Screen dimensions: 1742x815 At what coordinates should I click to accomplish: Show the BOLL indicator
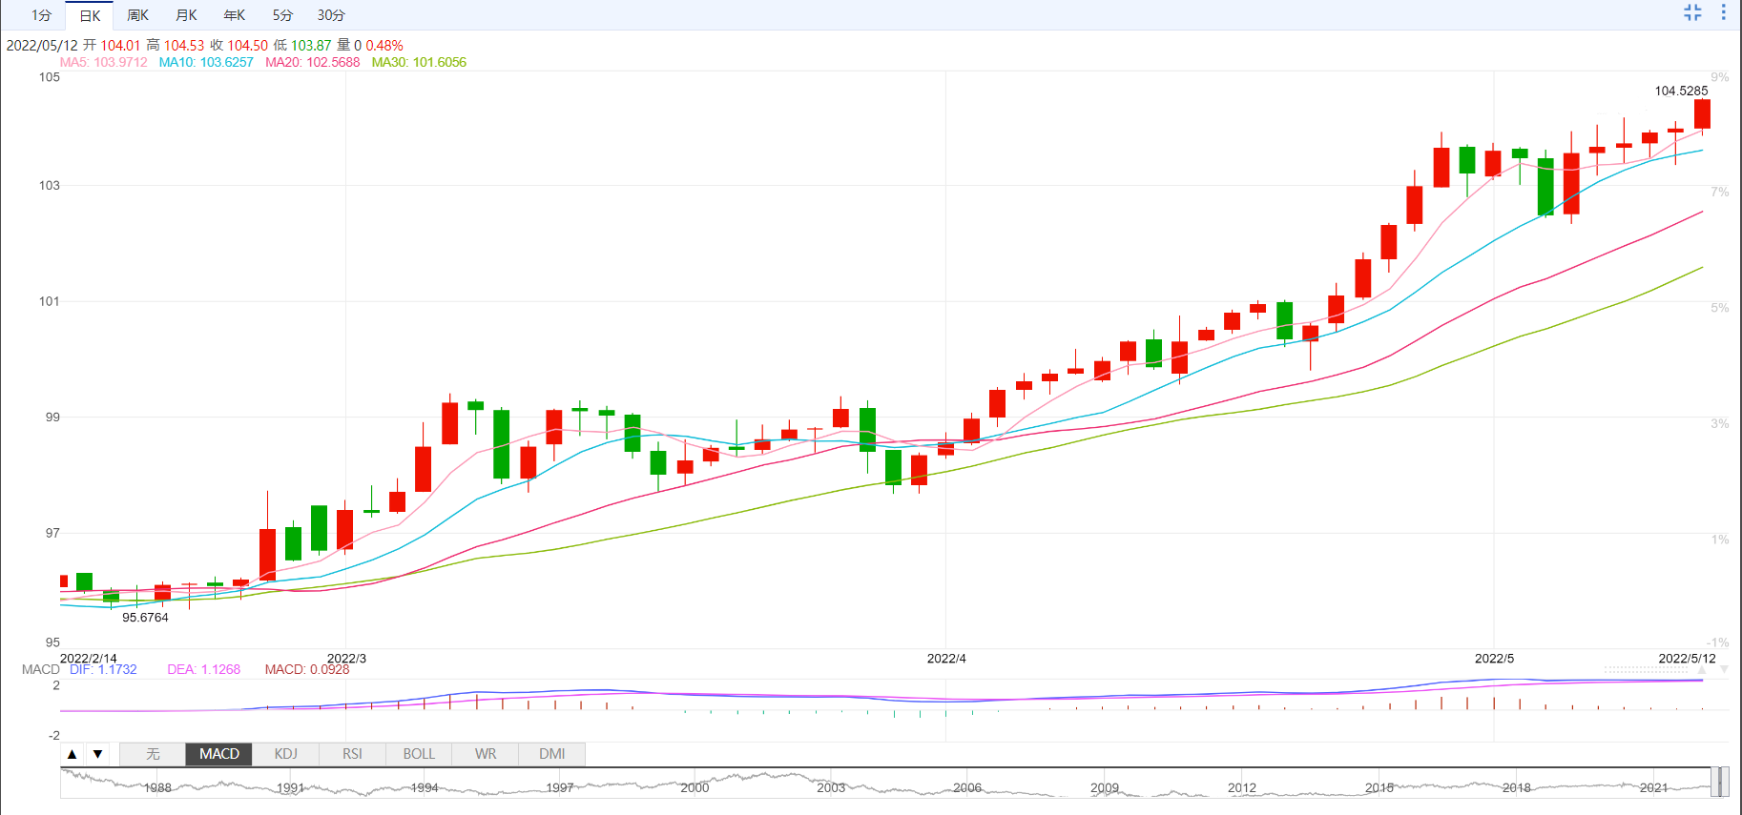(419, 754)
